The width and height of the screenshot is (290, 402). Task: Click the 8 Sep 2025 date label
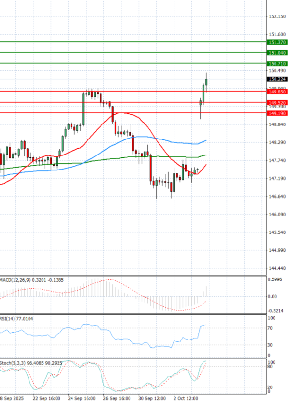click(12, 398)
